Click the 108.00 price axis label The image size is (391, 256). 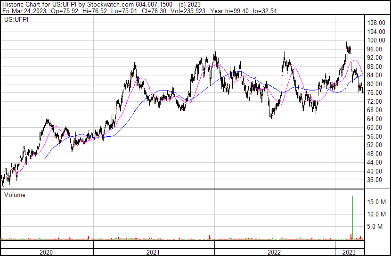pos(377,23)
